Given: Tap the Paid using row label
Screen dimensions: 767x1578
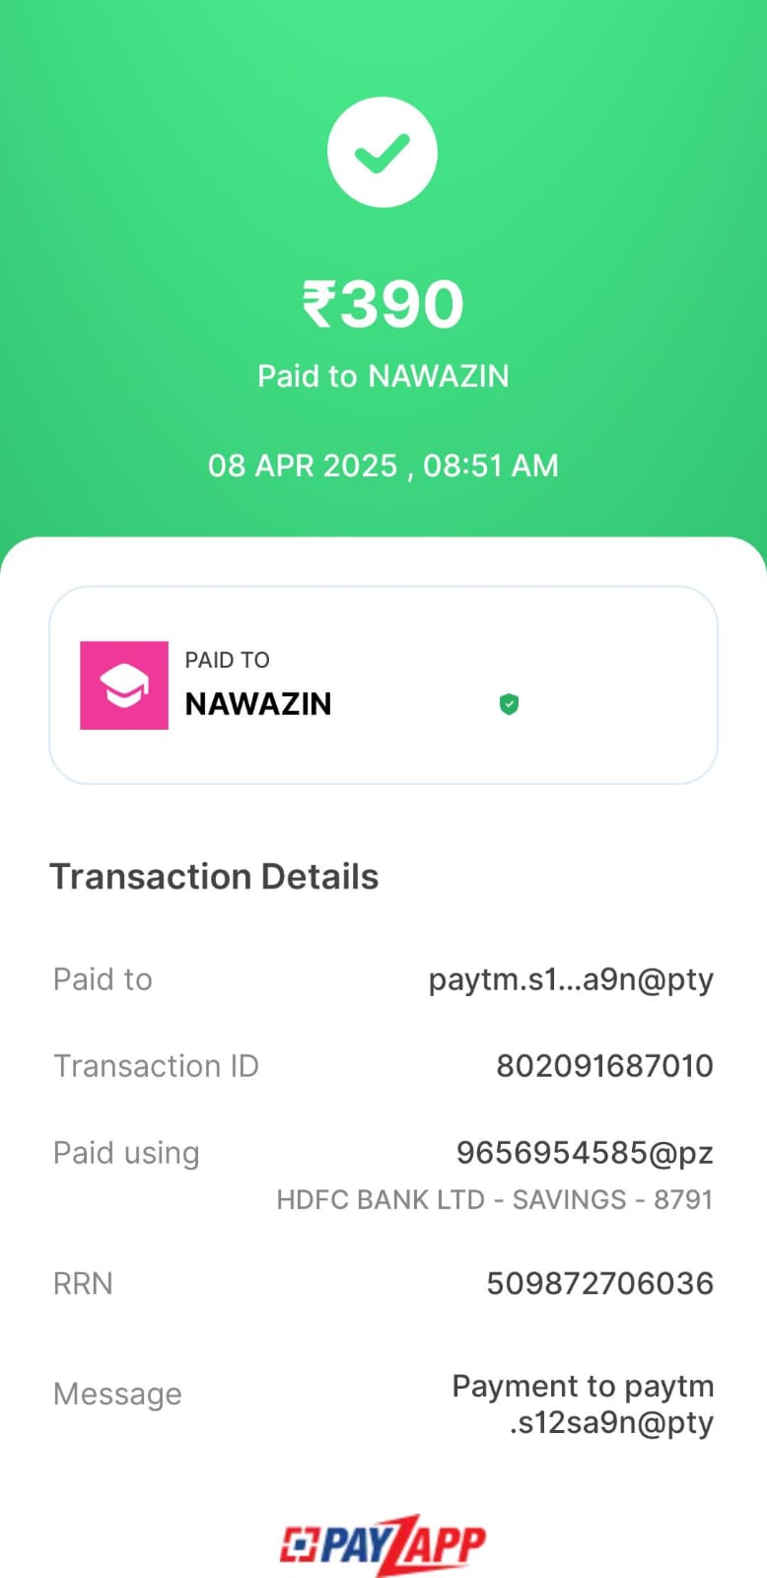Looking at the screenshot, I should pyautogui.click(x=126, y=1153).
